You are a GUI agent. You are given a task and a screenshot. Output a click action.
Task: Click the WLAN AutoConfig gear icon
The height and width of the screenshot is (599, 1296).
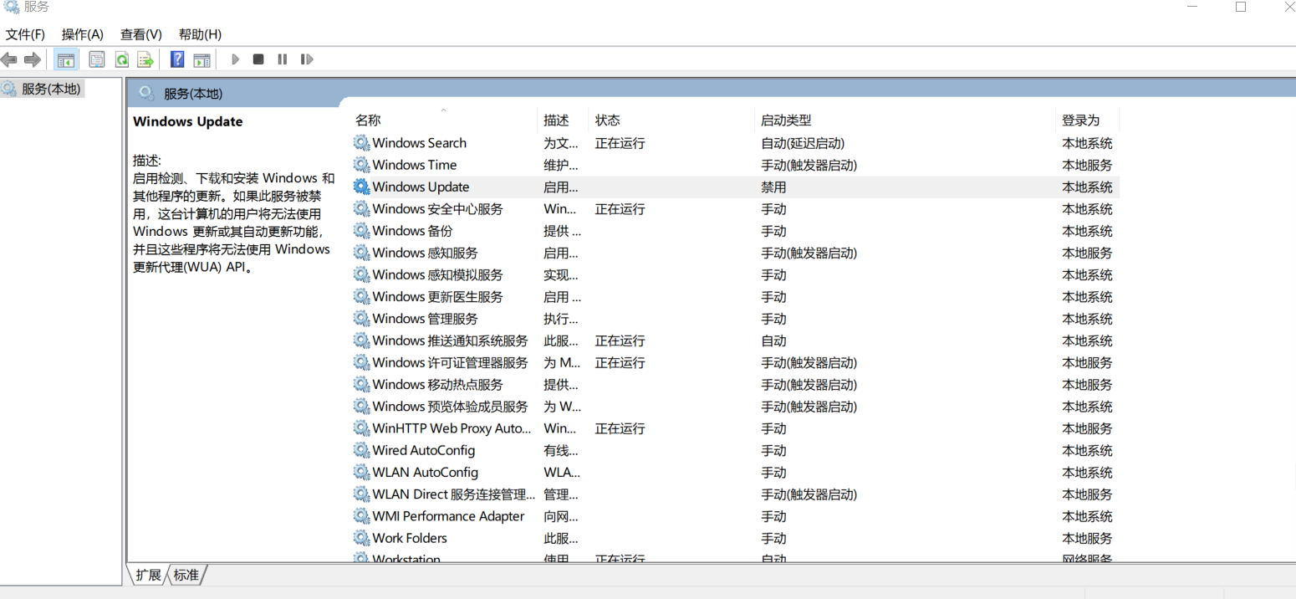(x=361, y=472)
